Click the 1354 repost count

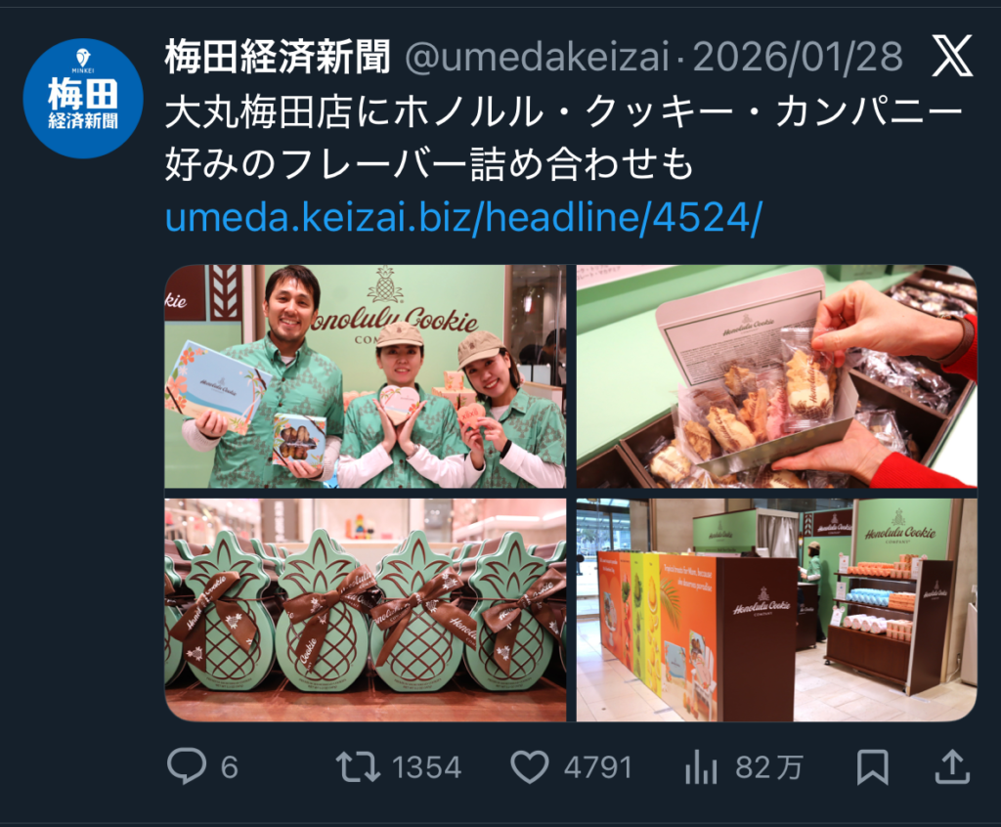coord(426,767)
